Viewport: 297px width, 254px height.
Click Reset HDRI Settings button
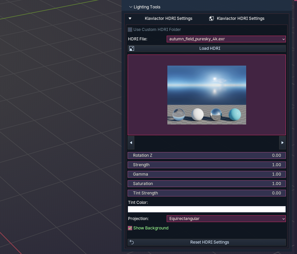[209, 242]
